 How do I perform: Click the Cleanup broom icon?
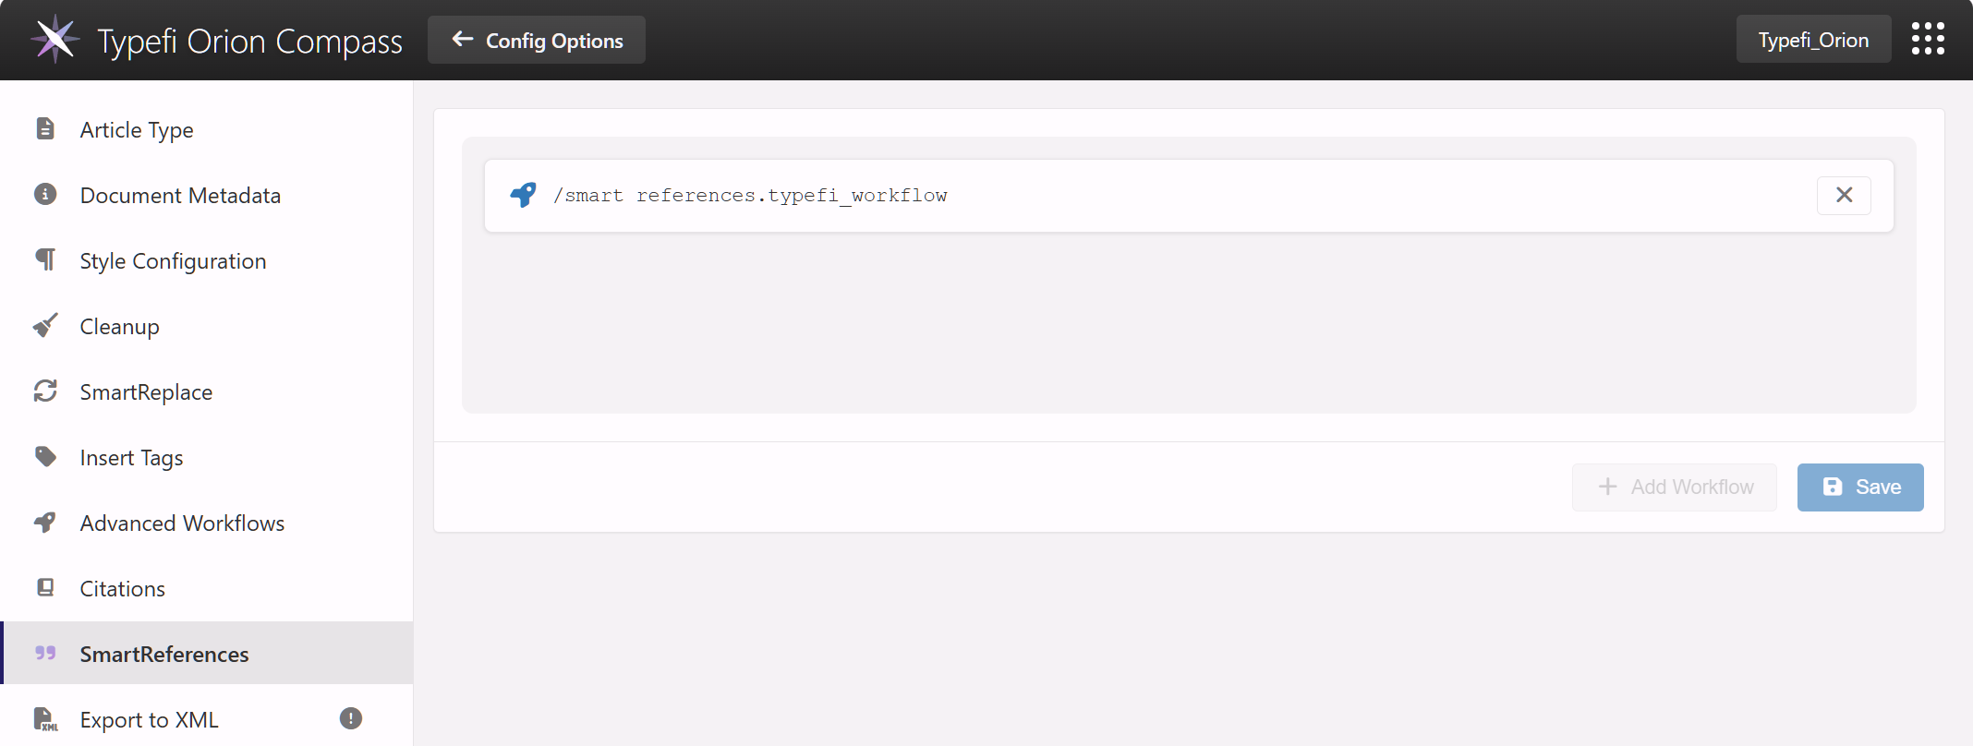click(45, 325)
